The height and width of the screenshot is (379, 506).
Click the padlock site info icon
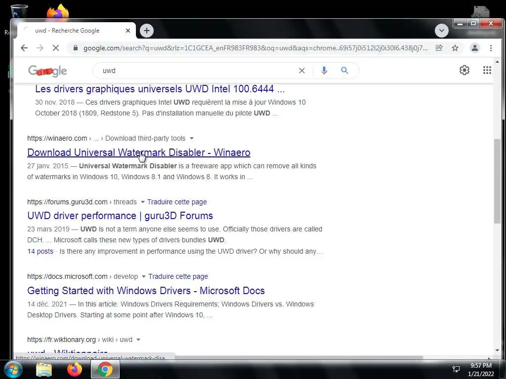(x=76, y=48)
